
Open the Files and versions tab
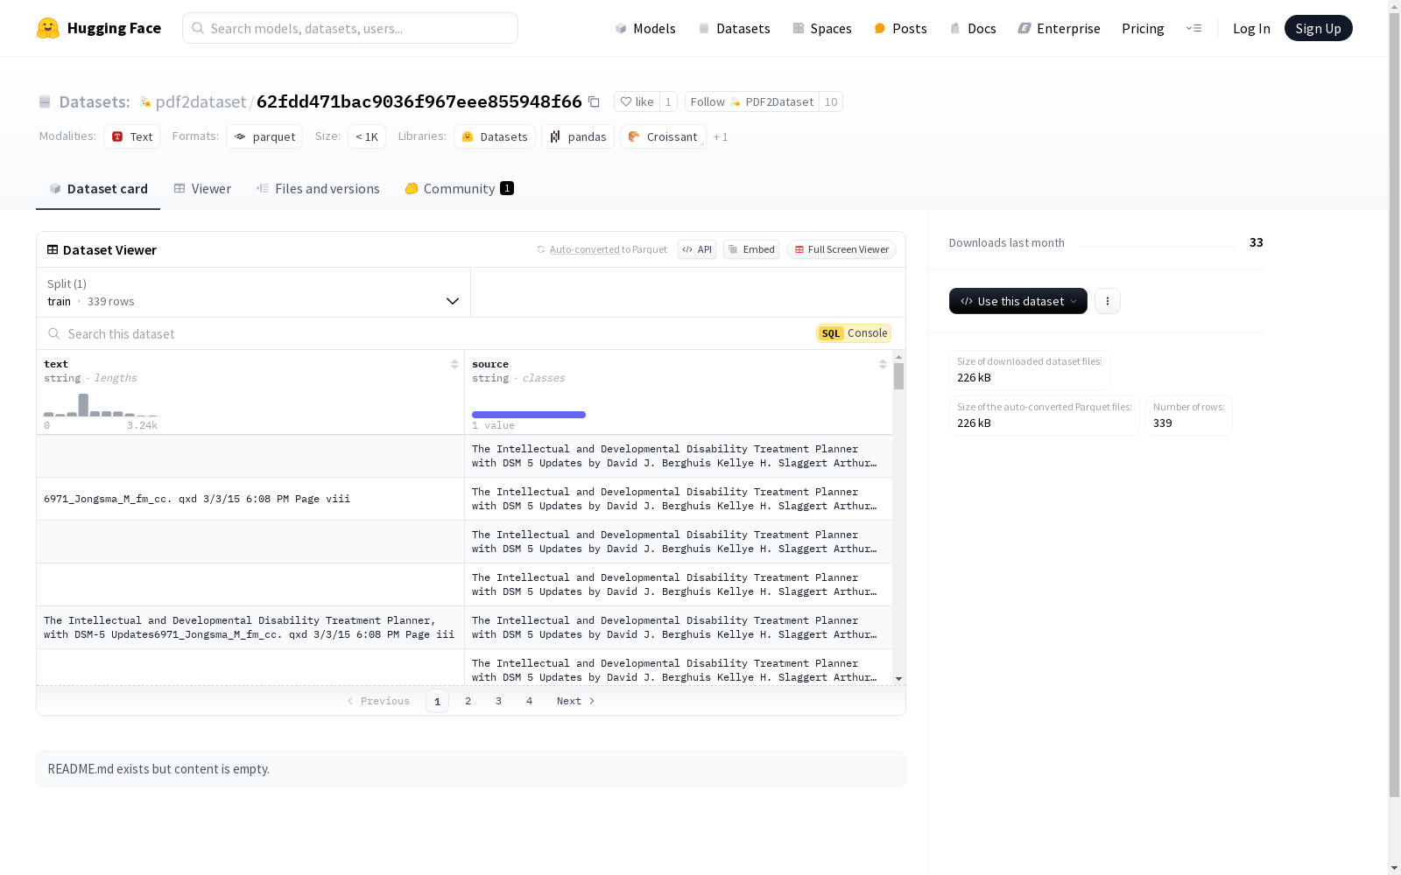click(318, 189)
